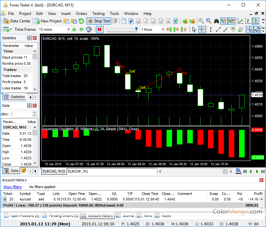Click the green restart project icon
This screenshot has width=266, height=227.
81,21
